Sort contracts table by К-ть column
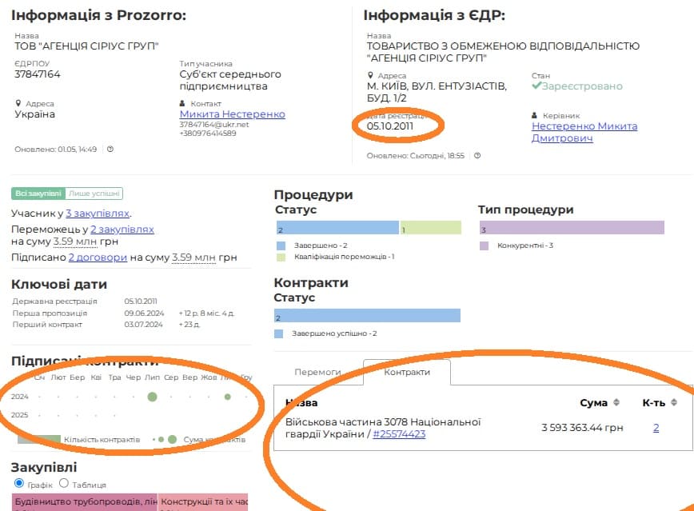Screen dimensions: 694x511 674,403
